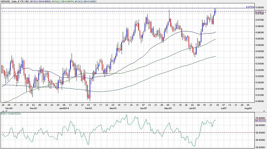This screenshot has width=267, height=149.
Task: Click the Nov/04 date label
Action: (x=9, y=108)
